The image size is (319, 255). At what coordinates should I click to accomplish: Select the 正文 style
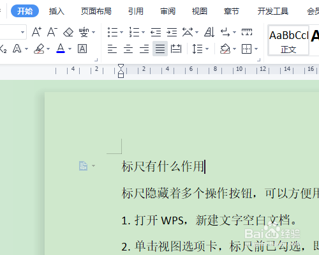click(x=288, y=40)
